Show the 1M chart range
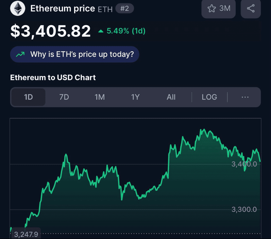Screen dimensions: 271x239 point(100,97)
